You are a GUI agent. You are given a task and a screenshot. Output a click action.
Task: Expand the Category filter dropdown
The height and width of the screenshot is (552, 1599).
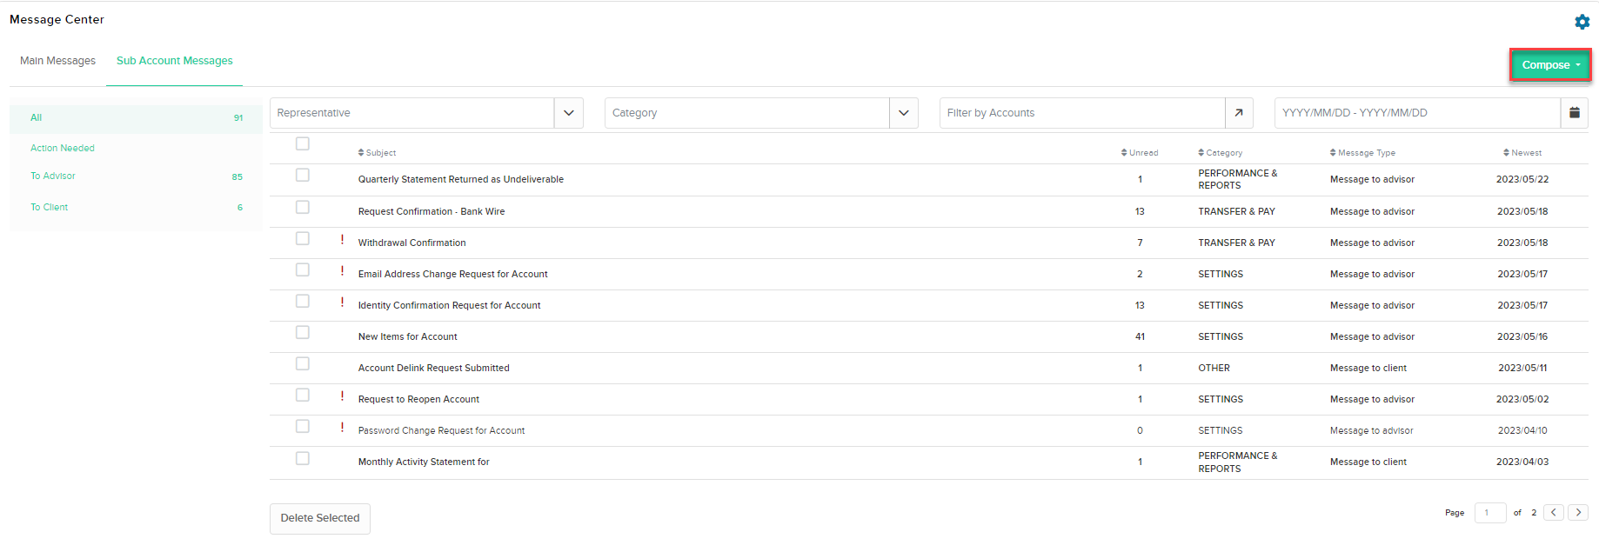(903, 113)
